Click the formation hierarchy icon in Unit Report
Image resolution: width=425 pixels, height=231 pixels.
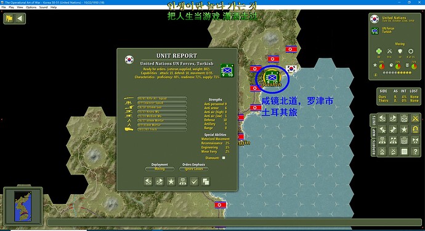[183, 181]
